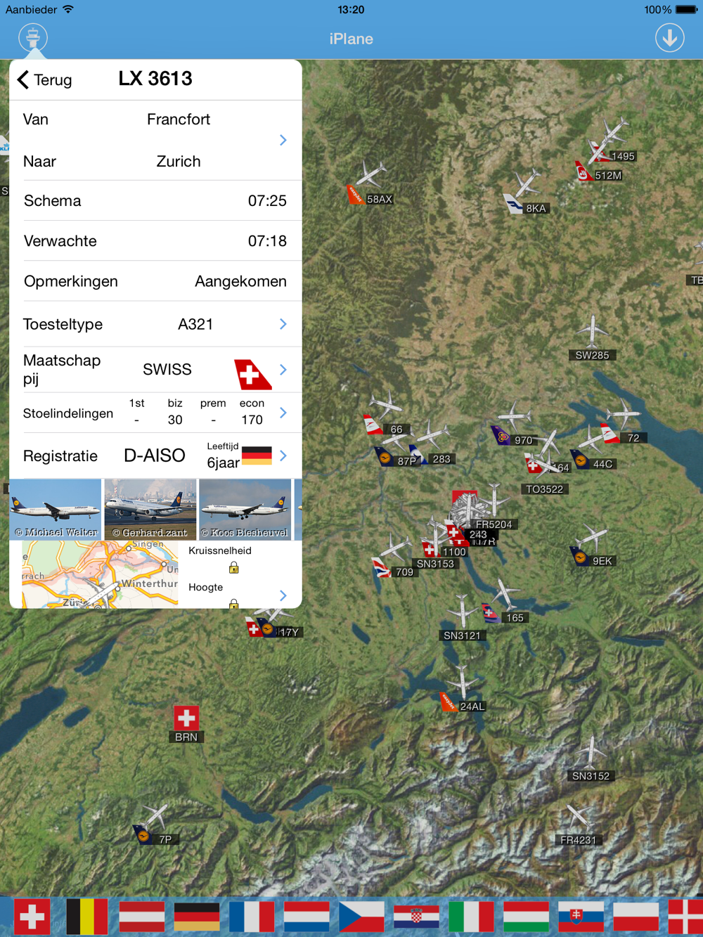Expand Kruissnelheid and Hoogte details chevron

pyautogui.click(x=283, y=595)
